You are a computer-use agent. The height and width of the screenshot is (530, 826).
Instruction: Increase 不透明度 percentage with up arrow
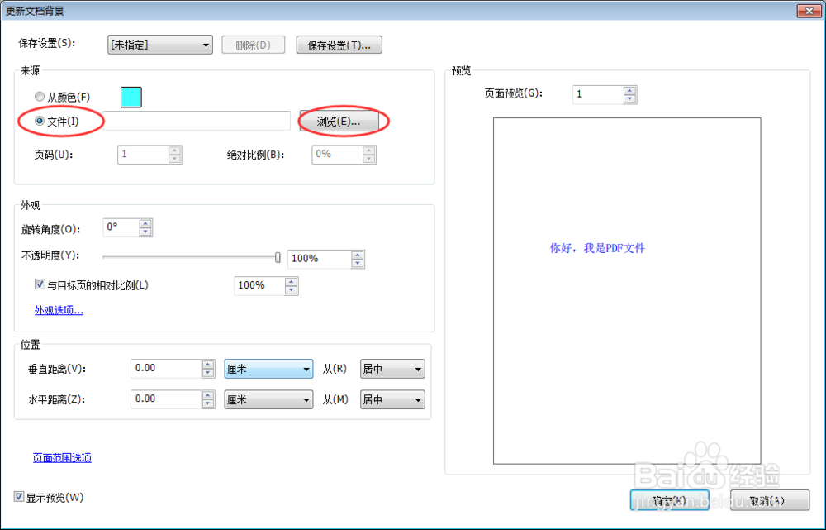358,255
